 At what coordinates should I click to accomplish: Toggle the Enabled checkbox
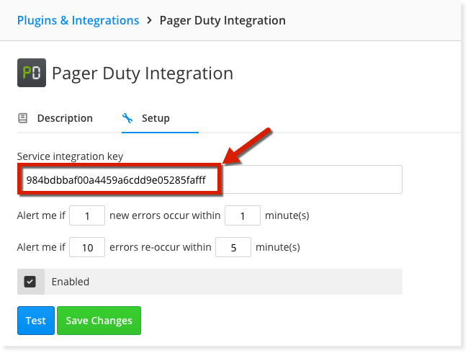pos(30,282)
